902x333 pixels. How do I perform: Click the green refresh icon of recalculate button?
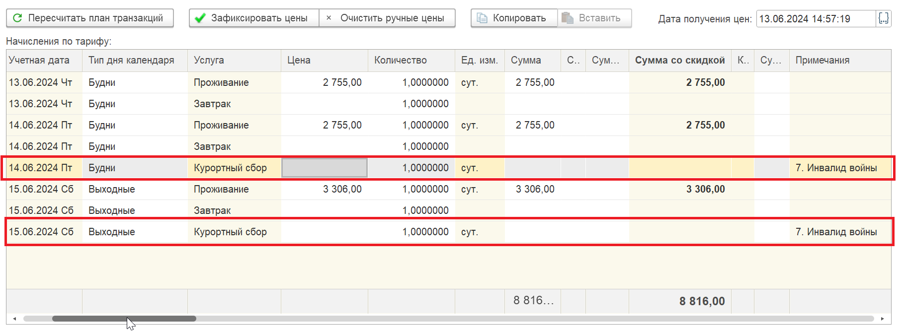coord(17,18)
